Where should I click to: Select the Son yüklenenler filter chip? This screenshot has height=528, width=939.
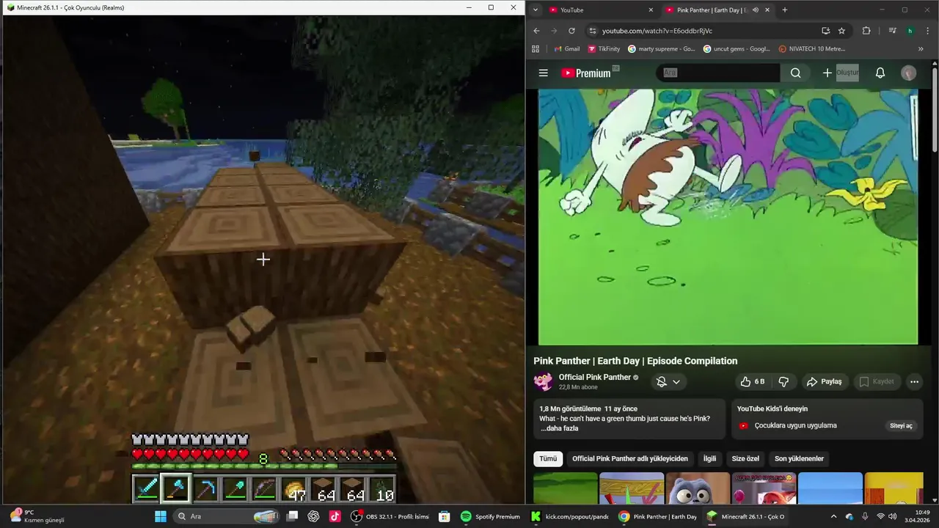[799, 458]
